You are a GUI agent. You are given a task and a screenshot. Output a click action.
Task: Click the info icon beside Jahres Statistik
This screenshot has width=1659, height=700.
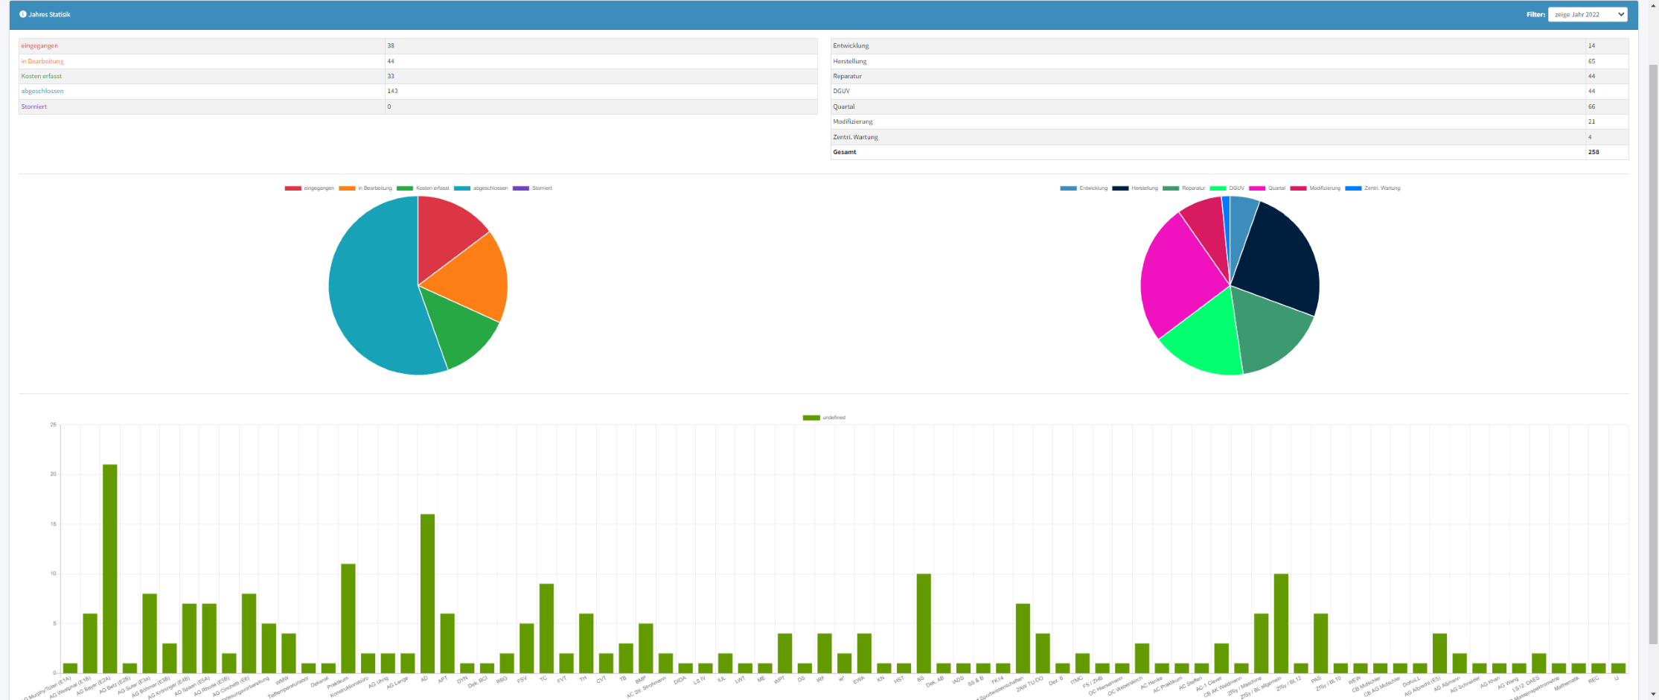tap(23, 14)
